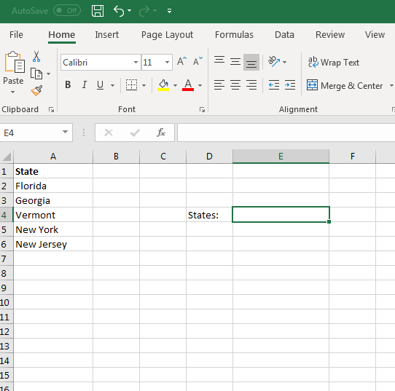Viewport: 395px width, 391px height.
Task: Apply the yellow Fill Color swatch
Action: 163,85
